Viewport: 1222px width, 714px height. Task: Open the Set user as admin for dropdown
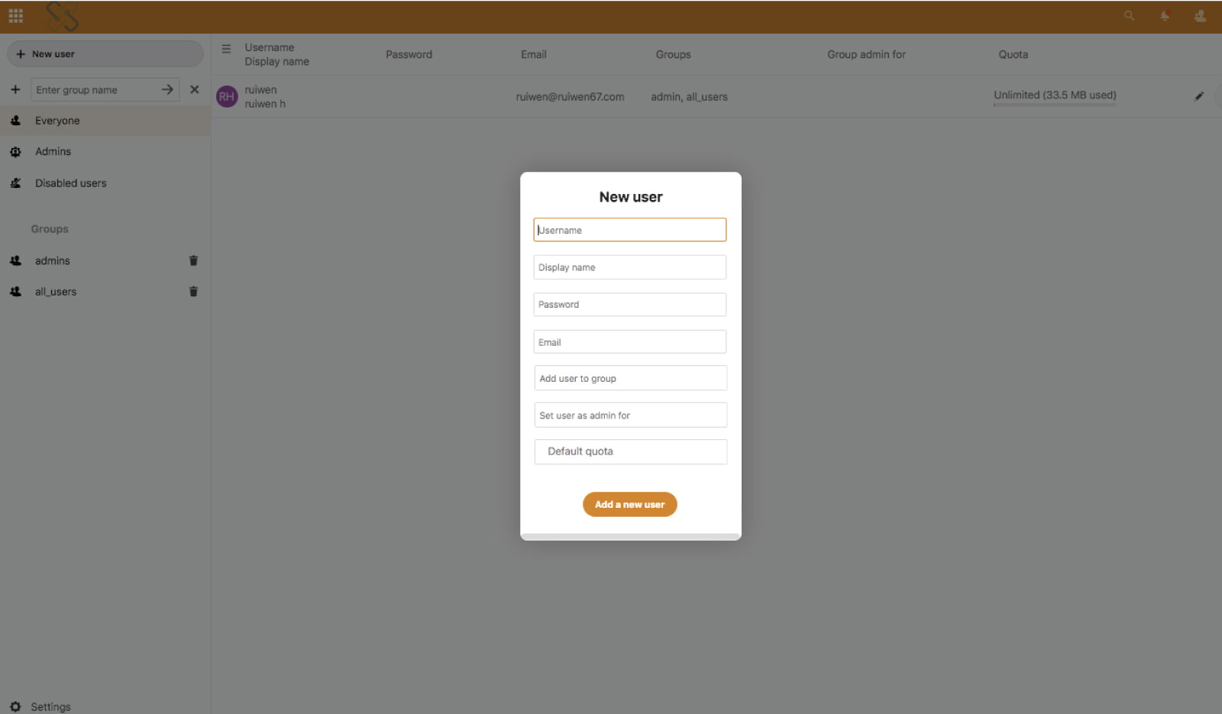click(629, 415)
